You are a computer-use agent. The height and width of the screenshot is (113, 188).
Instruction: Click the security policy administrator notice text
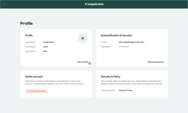pos(131,82)
